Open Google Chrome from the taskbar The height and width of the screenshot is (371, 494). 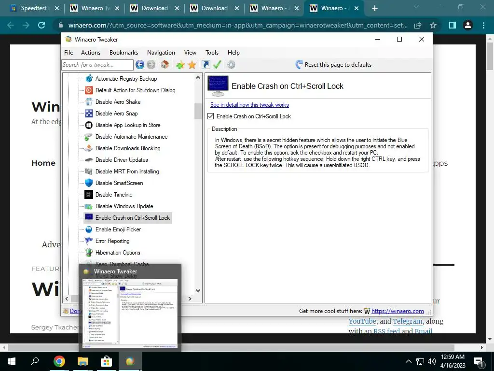pos(59,361)
